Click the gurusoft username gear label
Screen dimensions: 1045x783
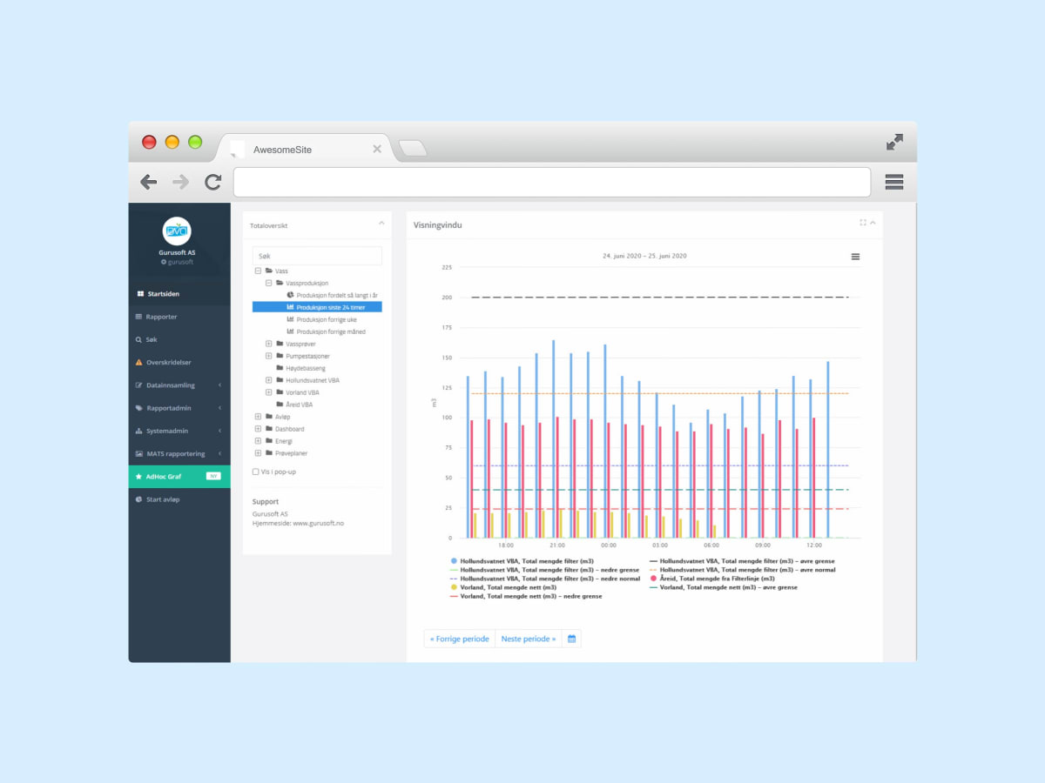pos(177,262)
